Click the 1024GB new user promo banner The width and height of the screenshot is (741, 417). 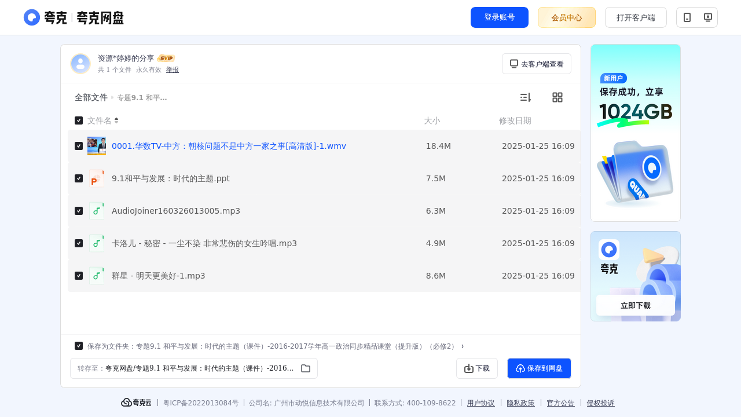pyautogui.click(x=636, y=133)
